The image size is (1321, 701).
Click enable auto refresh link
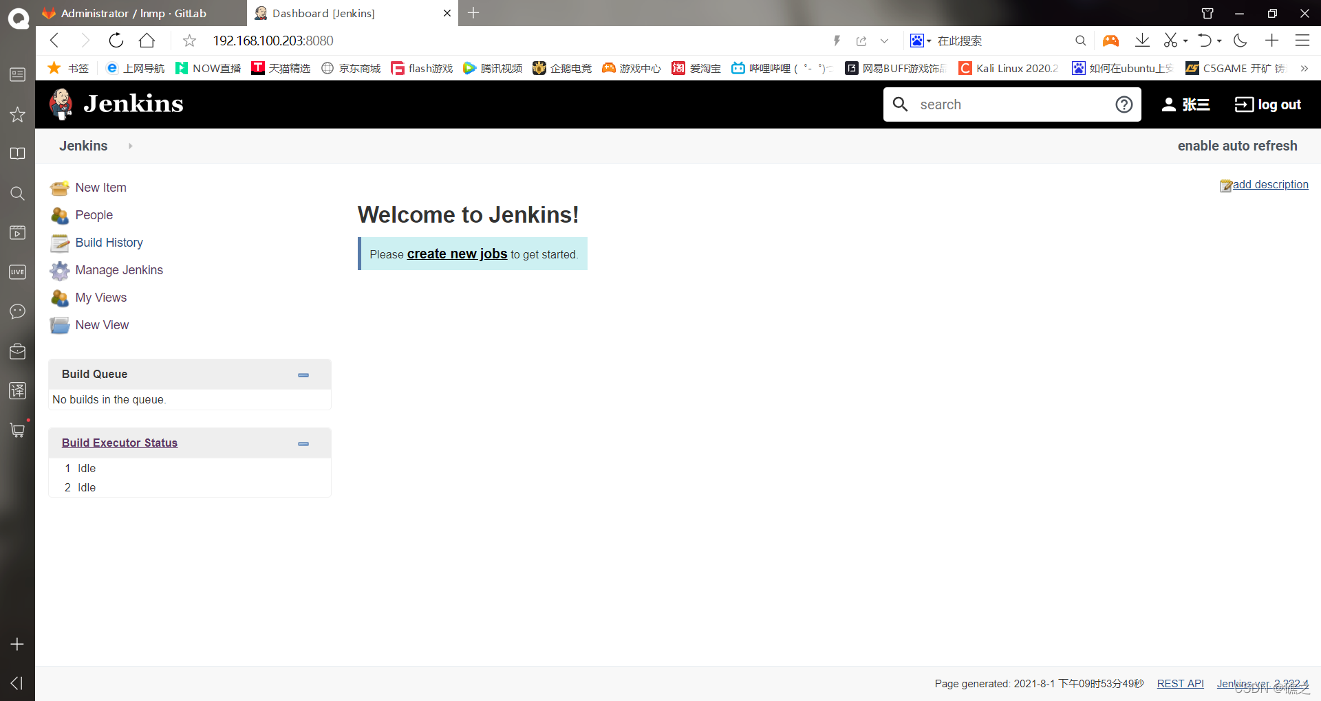point(1238,146)
